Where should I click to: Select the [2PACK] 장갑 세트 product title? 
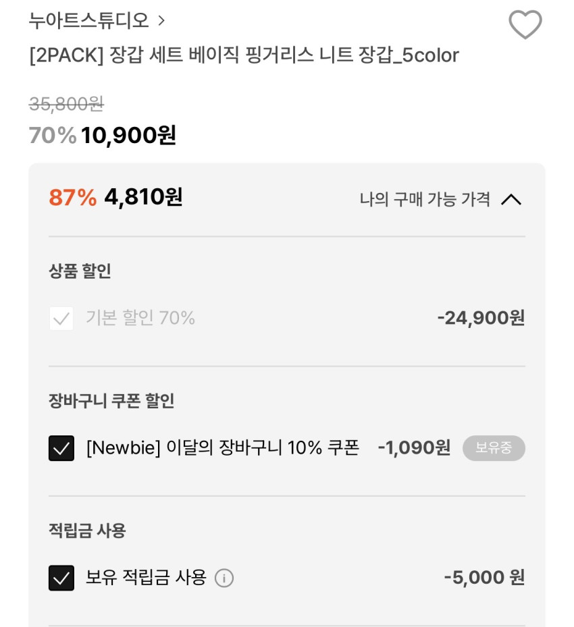244,55
